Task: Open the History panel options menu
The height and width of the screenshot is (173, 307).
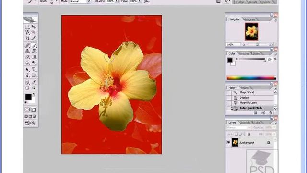Action: click(275, 88)
